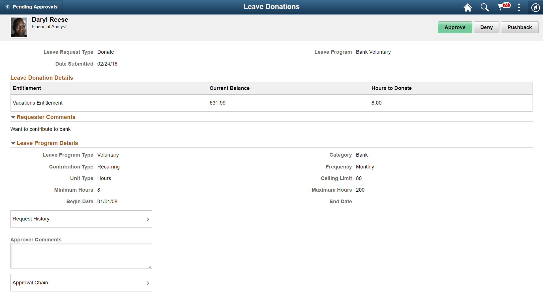Image resolution: width=543 pixels, height=305 pixels.
Task: Open the Actions menu (three dots)
Action: point(519,7)
